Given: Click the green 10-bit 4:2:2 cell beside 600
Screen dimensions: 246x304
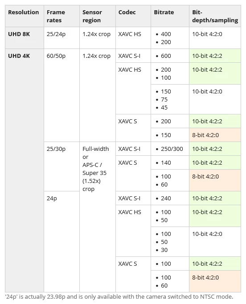Looking at the screenshot, I should coord(215,56).
